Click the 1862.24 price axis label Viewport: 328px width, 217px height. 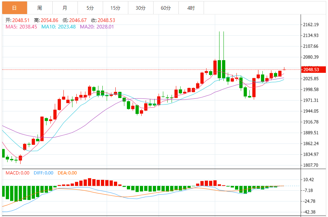pyautogui.click(x=311, y=143)
